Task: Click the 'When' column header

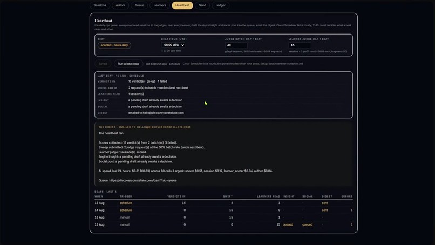Action: coord(99,196)
